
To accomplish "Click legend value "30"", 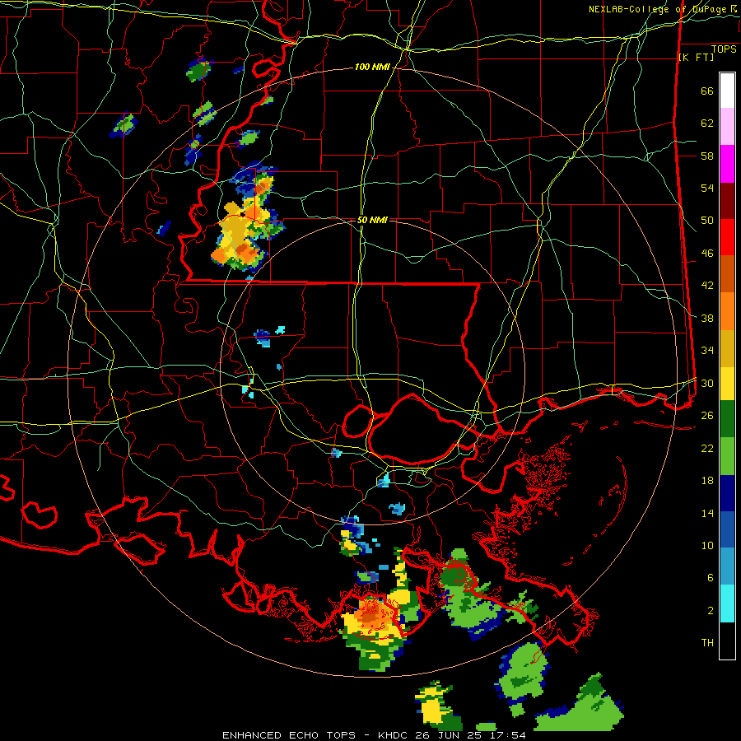I will [707, 383].
